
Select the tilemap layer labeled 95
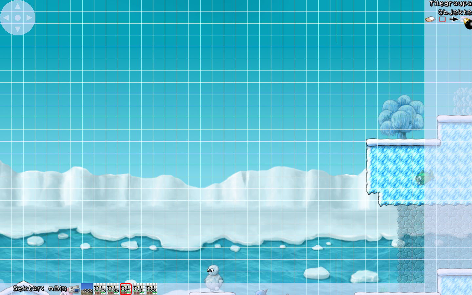pos(138,289)
